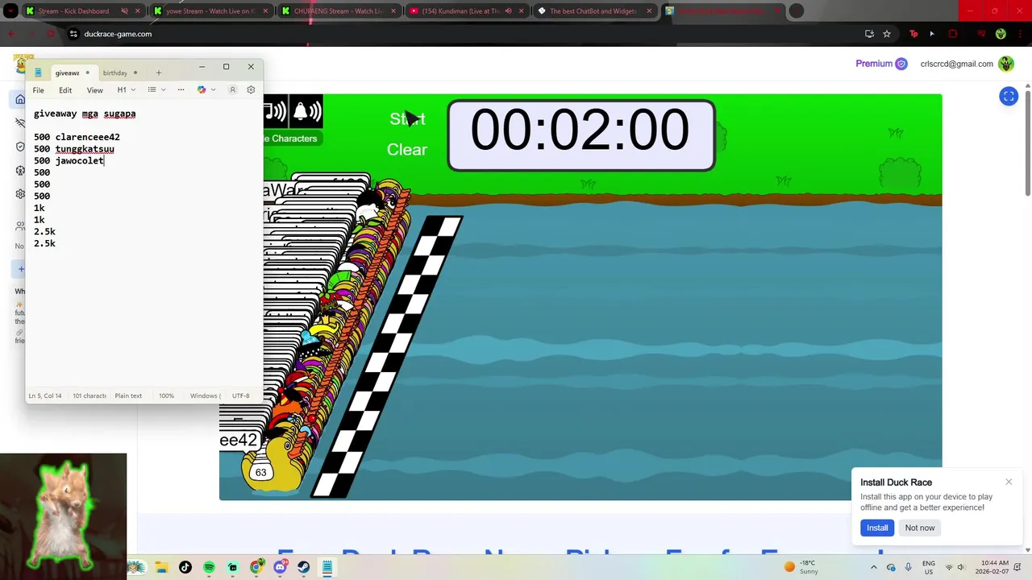
Task: Bookmark this page with the star icon
Action: click(x=887, y=34)
